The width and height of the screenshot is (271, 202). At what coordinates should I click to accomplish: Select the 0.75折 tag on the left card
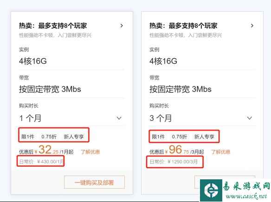click(x=49, y=137)
